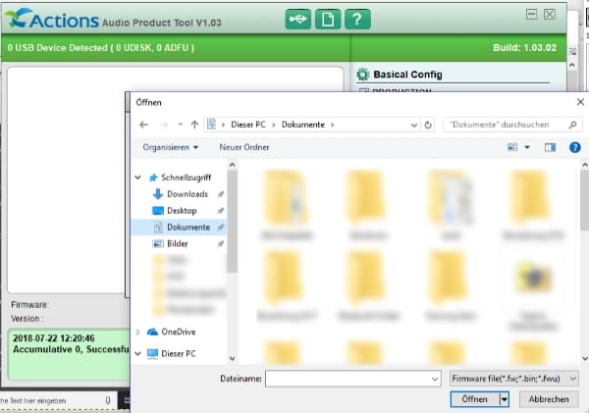The height and width of the screenshot is (413, 589).
Task: Open view options dropdown arrow
Action: [x=527, y=147]
